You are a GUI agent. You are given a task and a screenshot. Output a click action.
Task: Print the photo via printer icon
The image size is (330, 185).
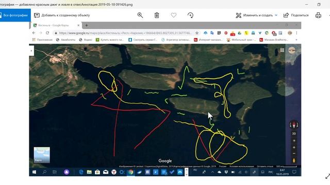pyautogui.click(x=318, y=15)
